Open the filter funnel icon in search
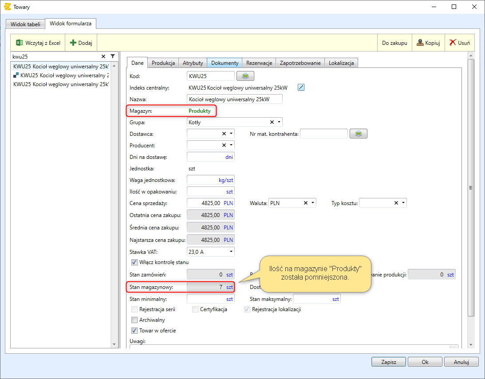Image resolution: width=485 pixels, height=379 pixels. (113, 56)
